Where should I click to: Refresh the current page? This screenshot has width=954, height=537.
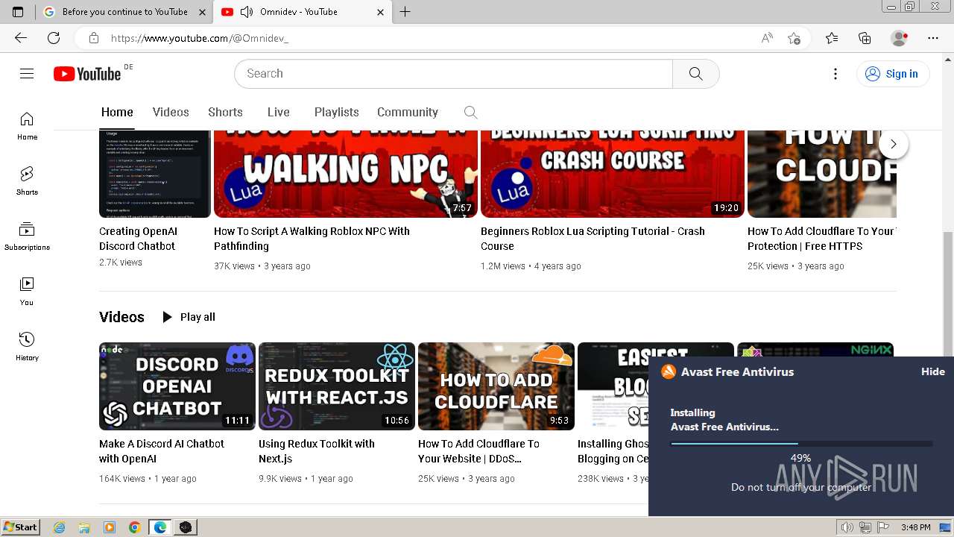pos(54,38)
